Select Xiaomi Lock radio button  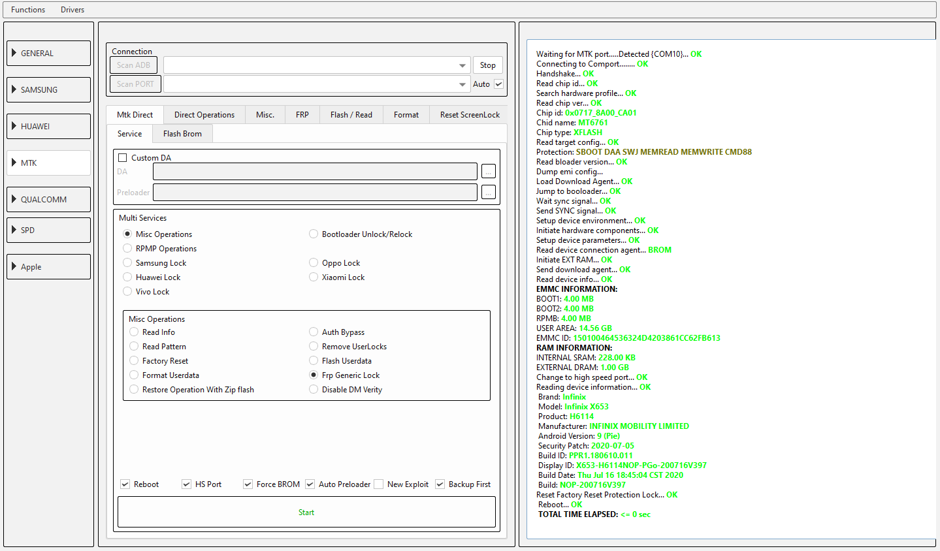point(314,277)
